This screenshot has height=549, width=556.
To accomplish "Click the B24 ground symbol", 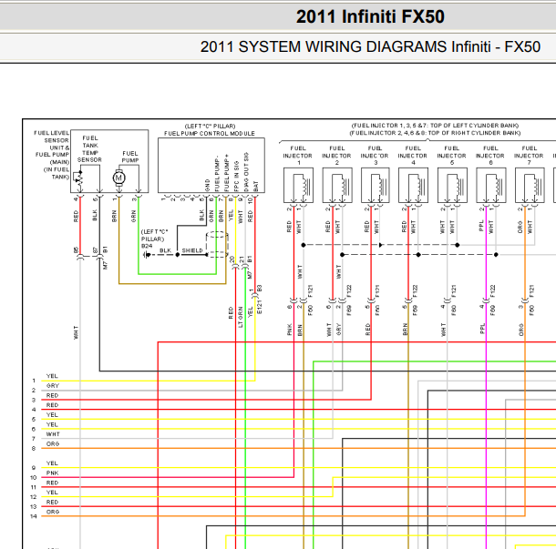I will click(x=146, y=255).
